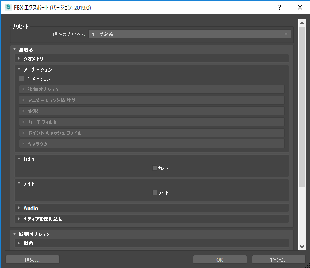The height and width of the screenshot is (268, 310).
Task: Expand the キャラクタ rollout
Action: point(152,144)
